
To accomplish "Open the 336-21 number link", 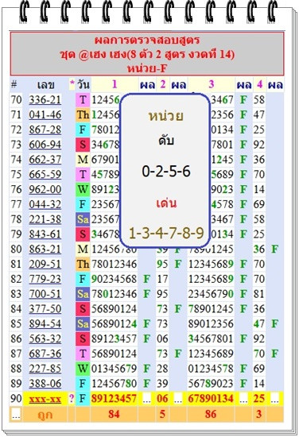I will click(x=45, y=100).
